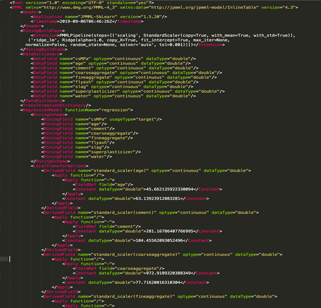
Task: Click DerivedField "standard_scaler(fineaggregate)" line
Action: pyautogui.click(x=159, y=296)
